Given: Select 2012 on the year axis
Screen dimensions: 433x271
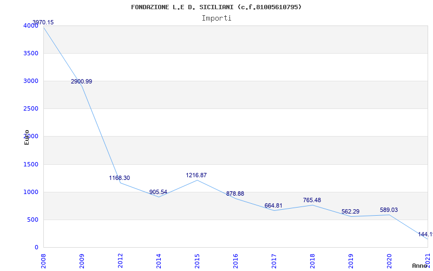Looking at the screenshot, I should point(121,260).
